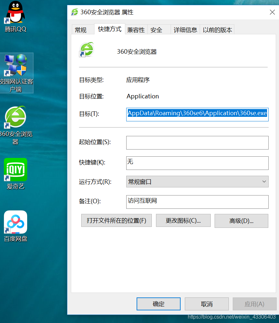Click the 目标位置: label
Screen dimensions: 279x323
[91, 96]
